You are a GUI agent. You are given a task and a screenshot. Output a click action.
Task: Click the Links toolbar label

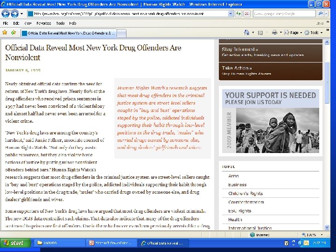pyautogui.click(x=320, y=23)
